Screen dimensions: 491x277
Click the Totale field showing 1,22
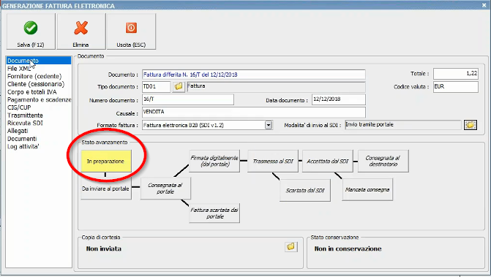click(x=456, y=74)
